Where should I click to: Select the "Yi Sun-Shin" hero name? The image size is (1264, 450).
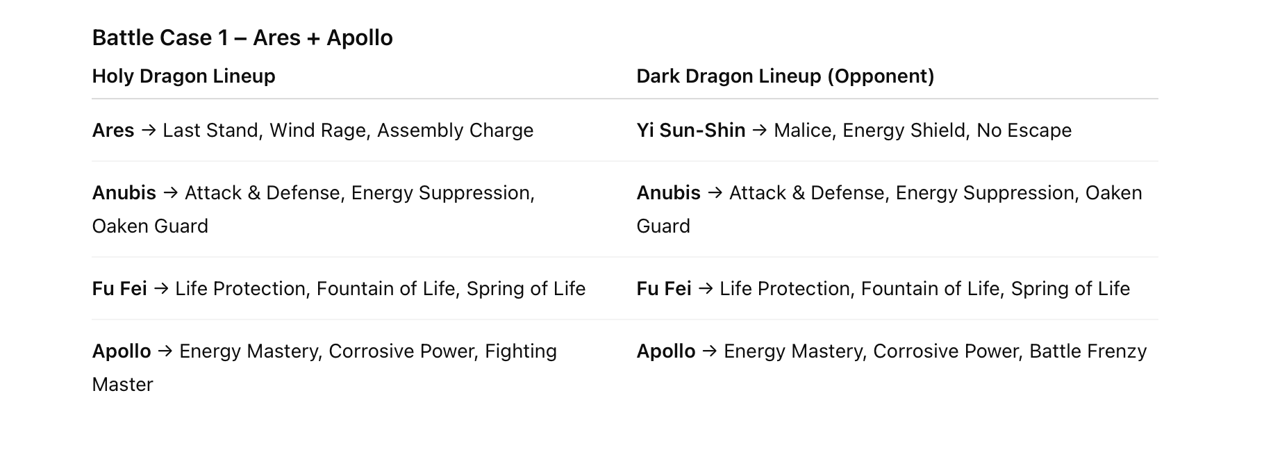(690, 130)
